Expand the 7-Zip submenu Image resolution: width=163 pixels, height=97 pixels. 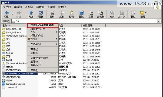click(x=56, y=32)
